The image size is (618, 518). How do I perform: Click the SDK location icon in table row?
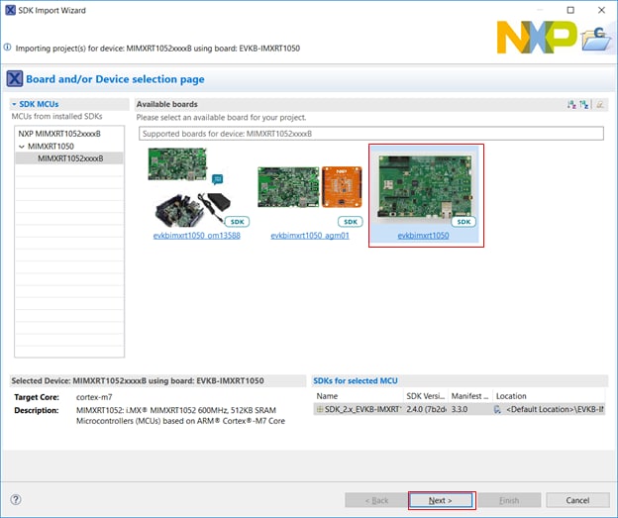coord(498,409)
